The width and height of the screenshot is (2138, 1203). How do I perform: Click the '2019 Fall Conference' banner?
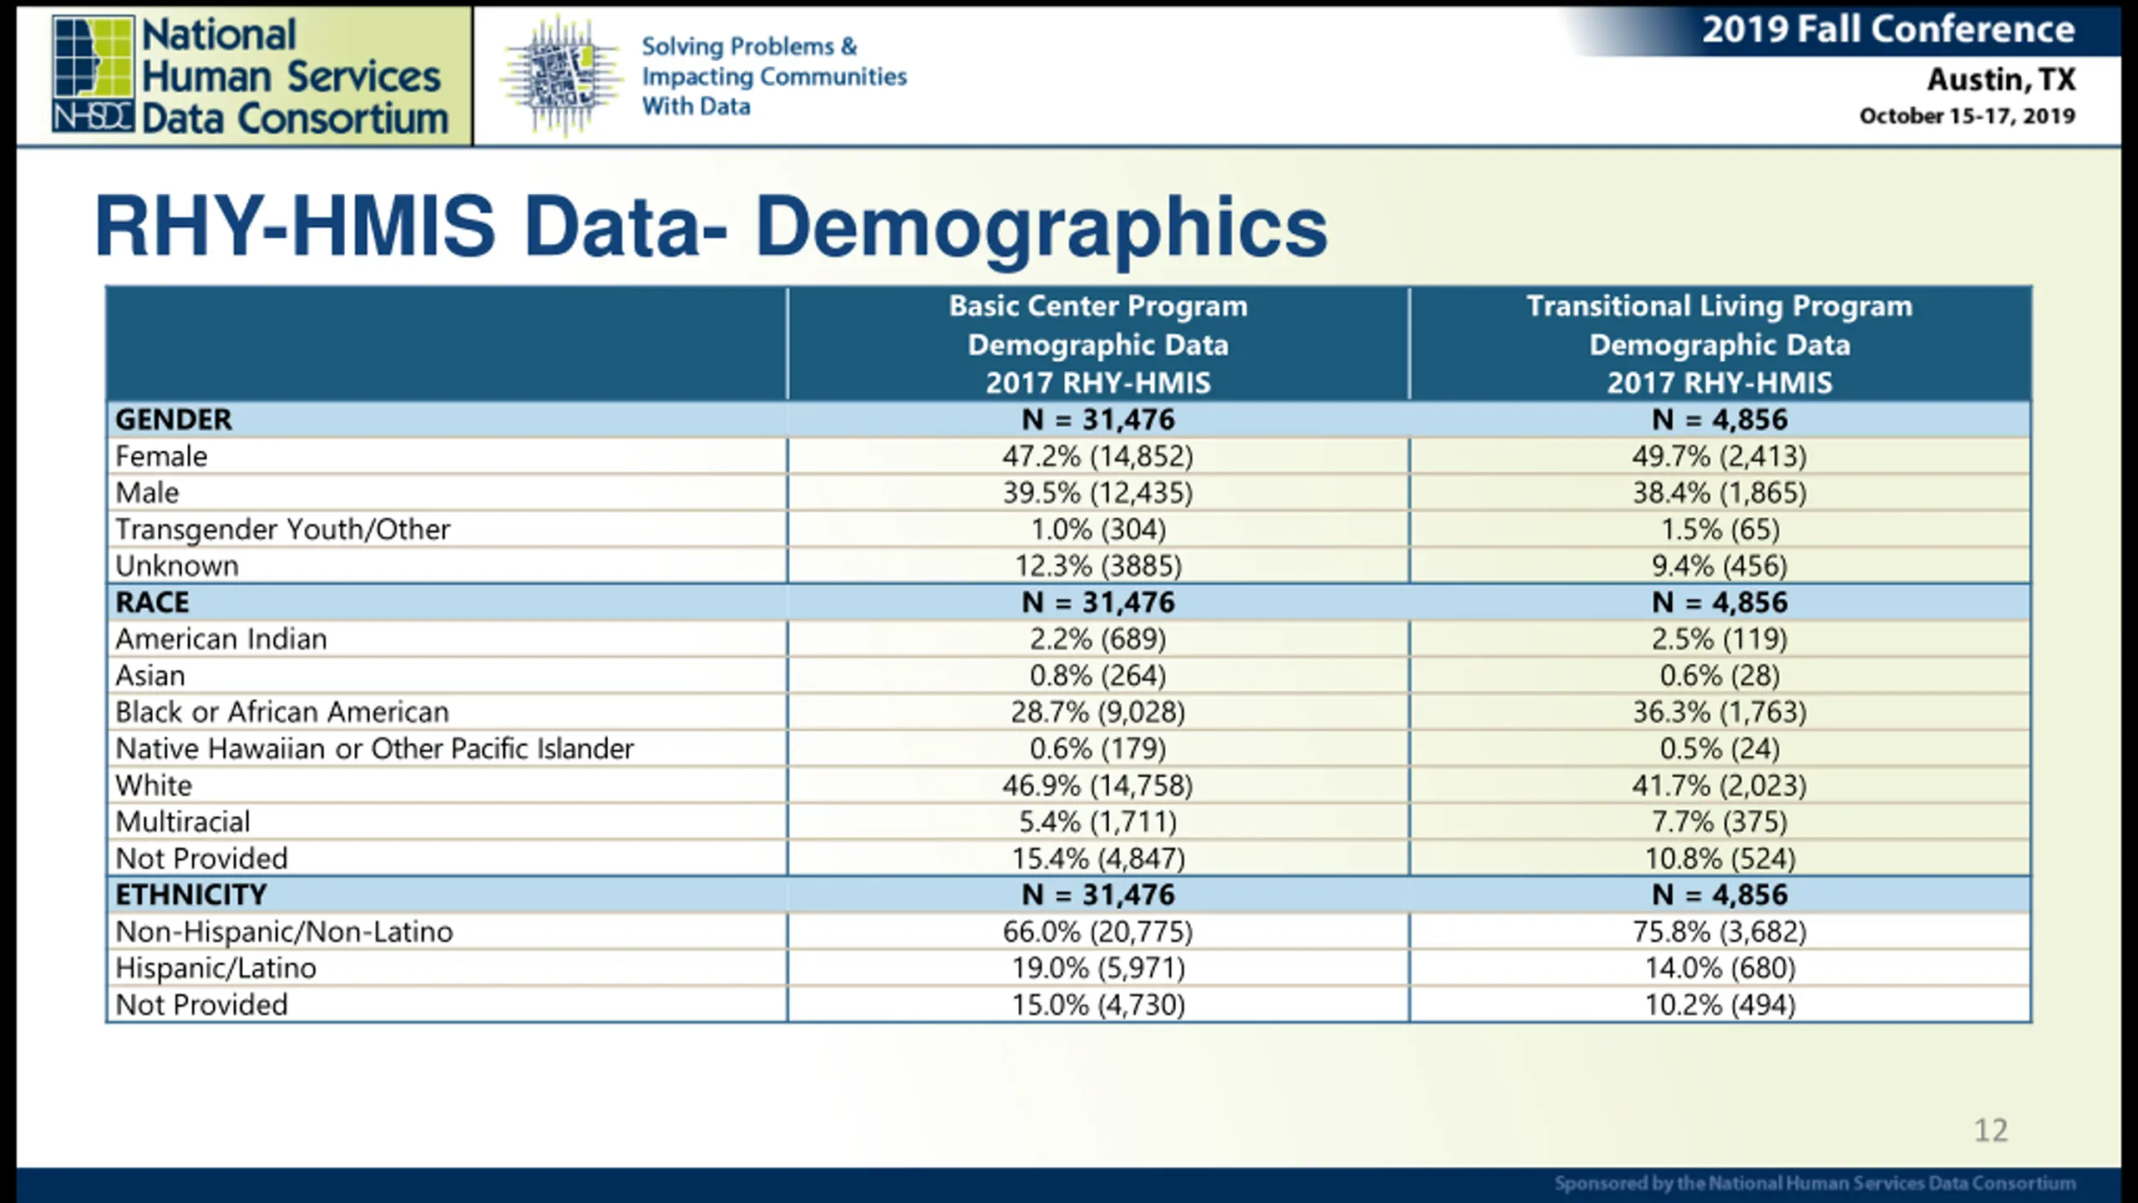point(1888,30)
